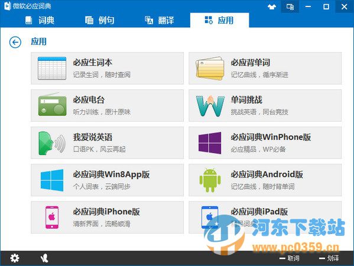Switch to mini window mode icon
Image resolution: width=354 pixels, height=266 pixels.
click(x=290, y=7)
